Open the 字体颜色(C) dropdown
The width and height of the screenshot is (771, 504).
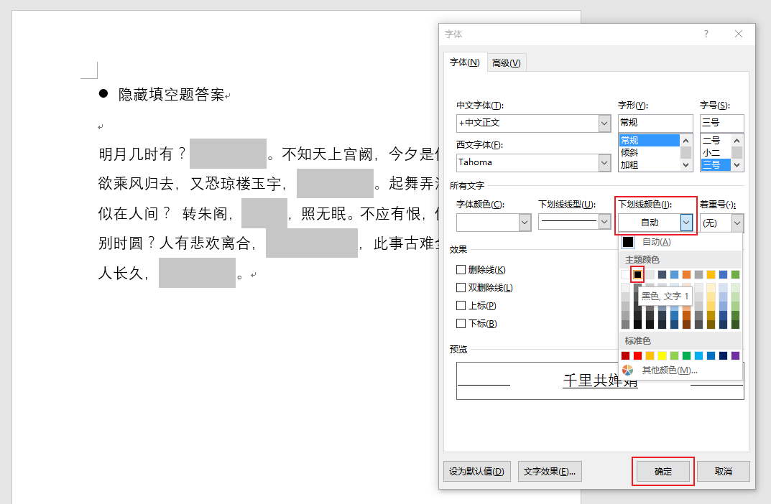tap(525, 223)
